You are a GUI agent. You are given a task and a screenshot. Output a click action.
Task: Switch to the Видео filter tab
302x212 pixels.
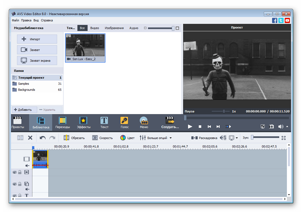pyautogui.click(x=94, y=28)
